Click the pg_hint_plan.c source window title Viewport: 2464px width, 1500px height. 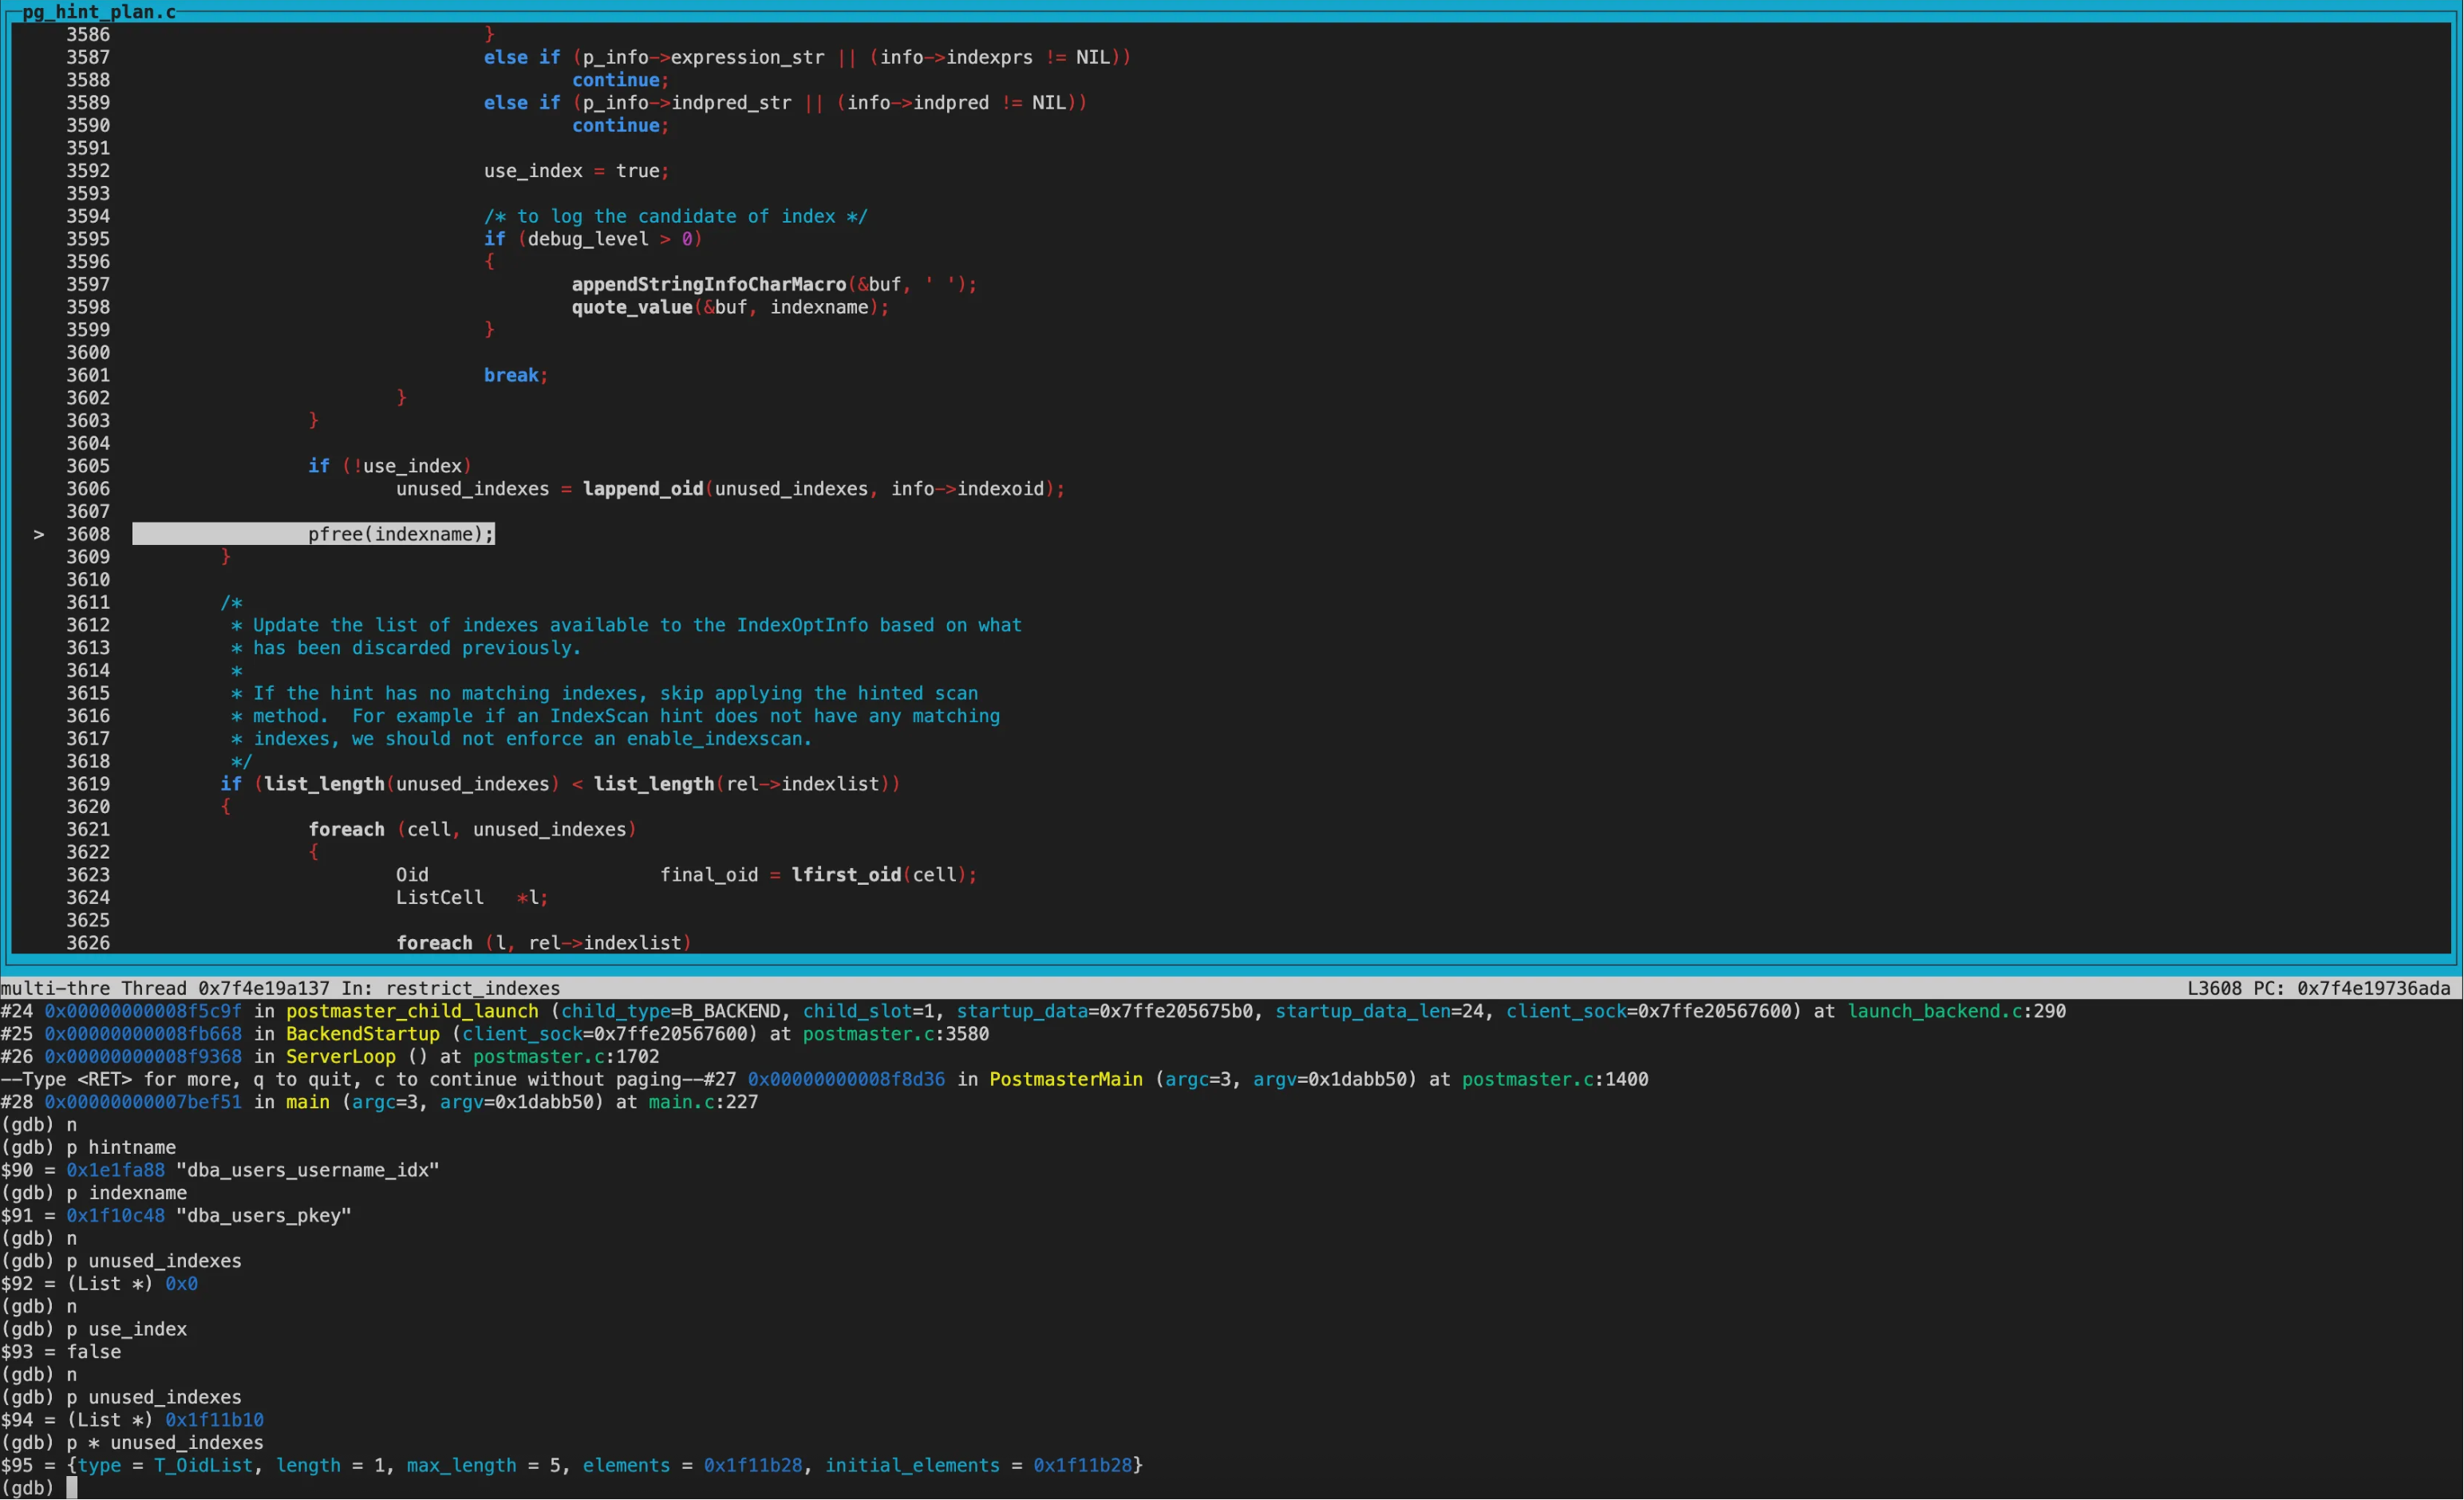[98, 11]
